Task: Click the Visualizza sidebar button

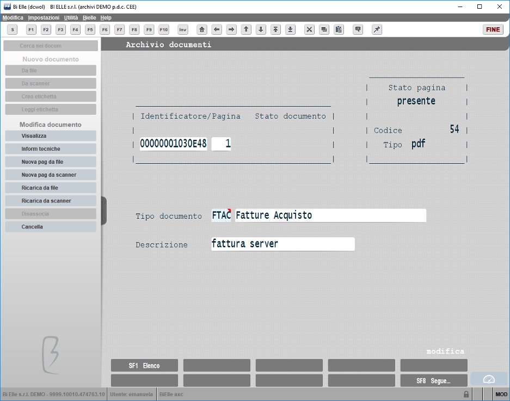Action: (x=51, y=136)
